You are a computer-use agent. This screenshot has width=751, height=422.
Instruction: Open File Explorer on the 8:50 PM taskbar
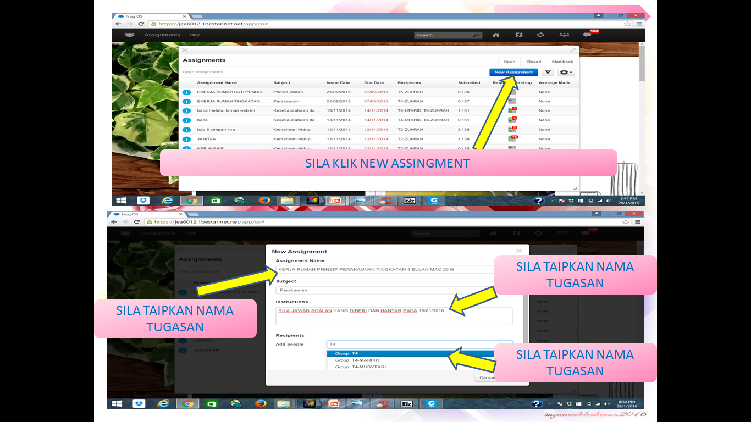pos(284,403)
